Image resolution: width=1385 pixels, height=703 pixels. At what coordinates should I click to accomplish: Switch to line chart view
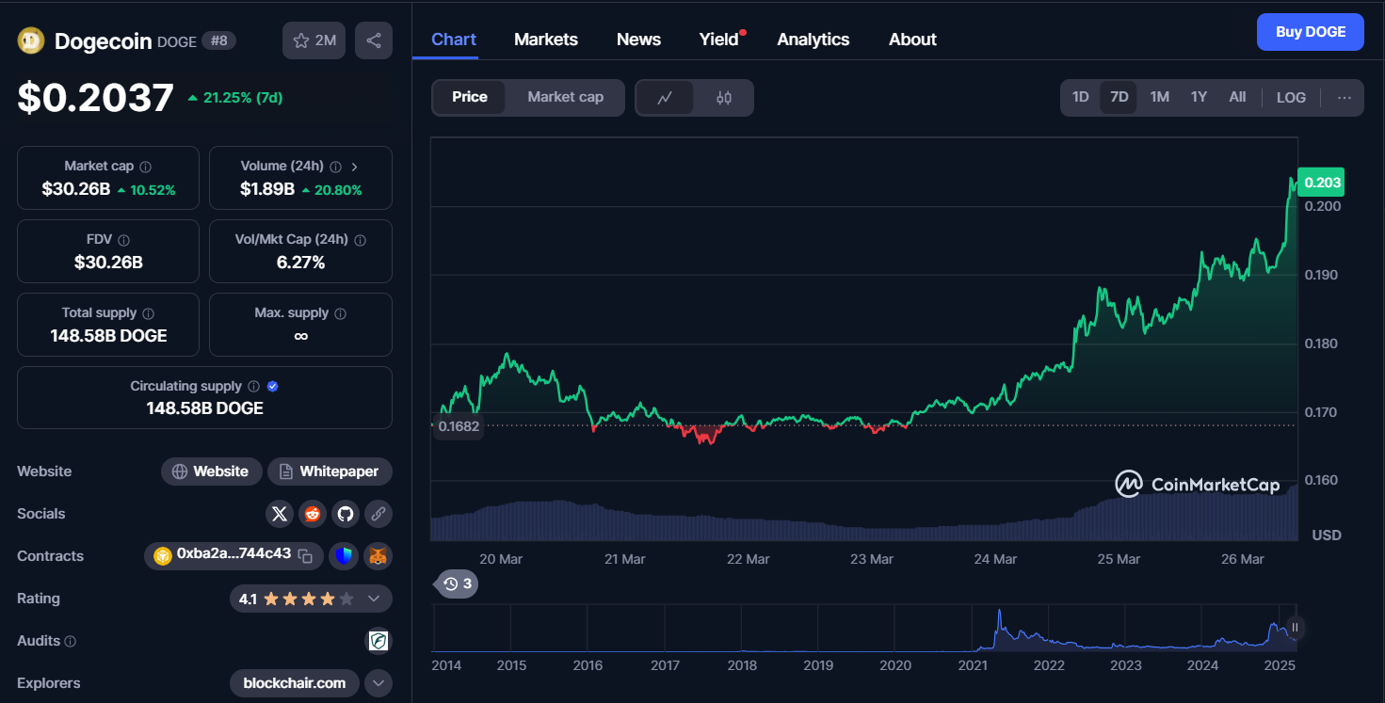point(665,98)
